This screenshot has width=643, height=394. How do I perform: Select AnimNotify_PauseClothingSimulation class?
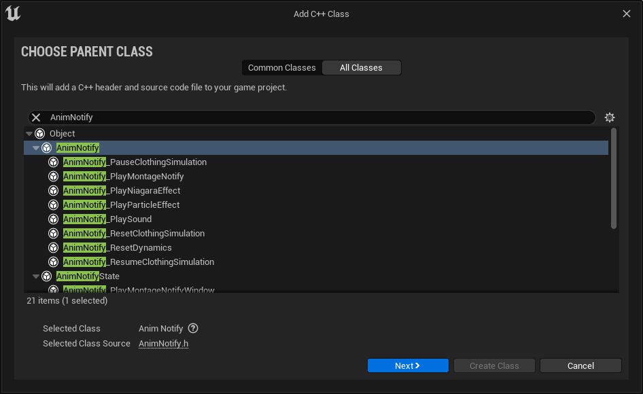click(x=316, y=162)
